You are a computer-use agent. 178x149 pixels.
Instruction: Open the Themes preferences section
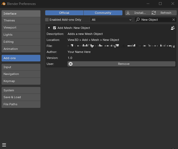pyautogui.click(x=21, y=20)
